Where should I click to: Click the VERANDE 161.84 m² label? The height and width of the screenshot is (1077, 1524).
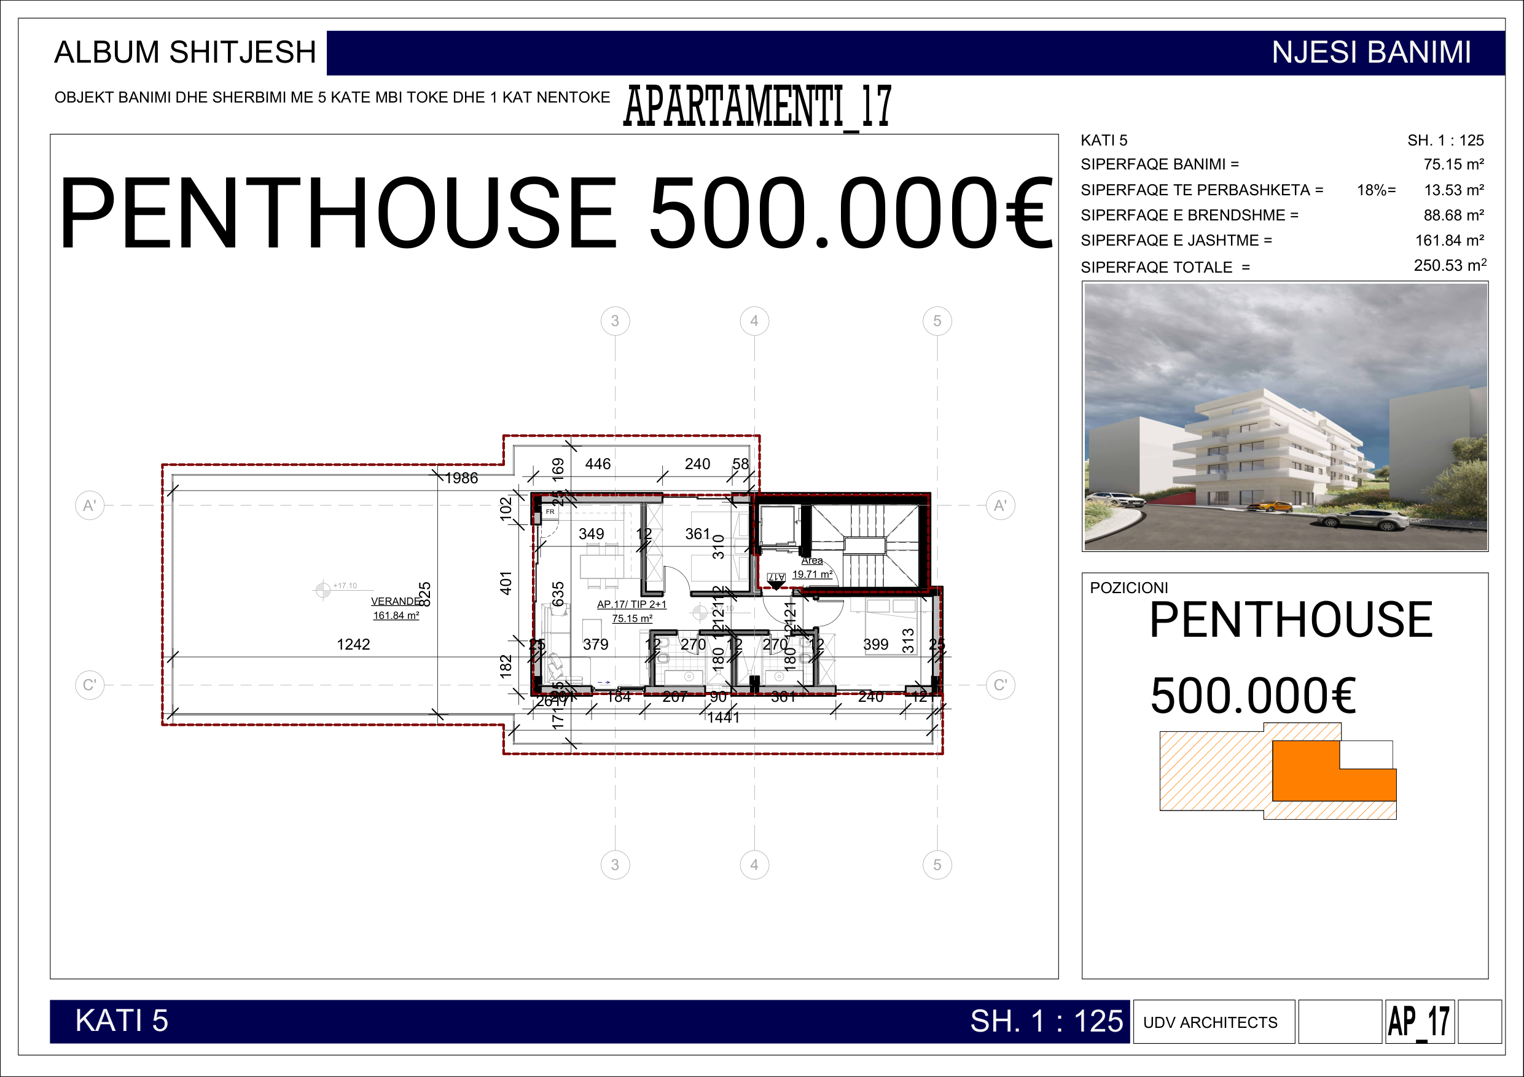coord(396,608)
